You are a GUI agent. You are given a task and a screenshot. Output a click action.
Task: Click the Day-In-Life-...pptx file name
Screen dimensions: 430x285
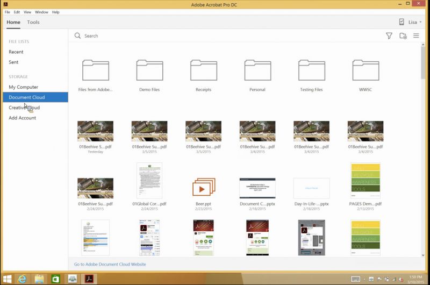pyautogui.click(x=312, y=204)
